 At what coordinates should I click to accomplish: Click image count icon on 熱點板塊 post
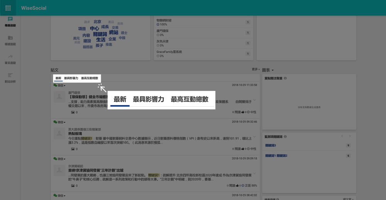73,149
